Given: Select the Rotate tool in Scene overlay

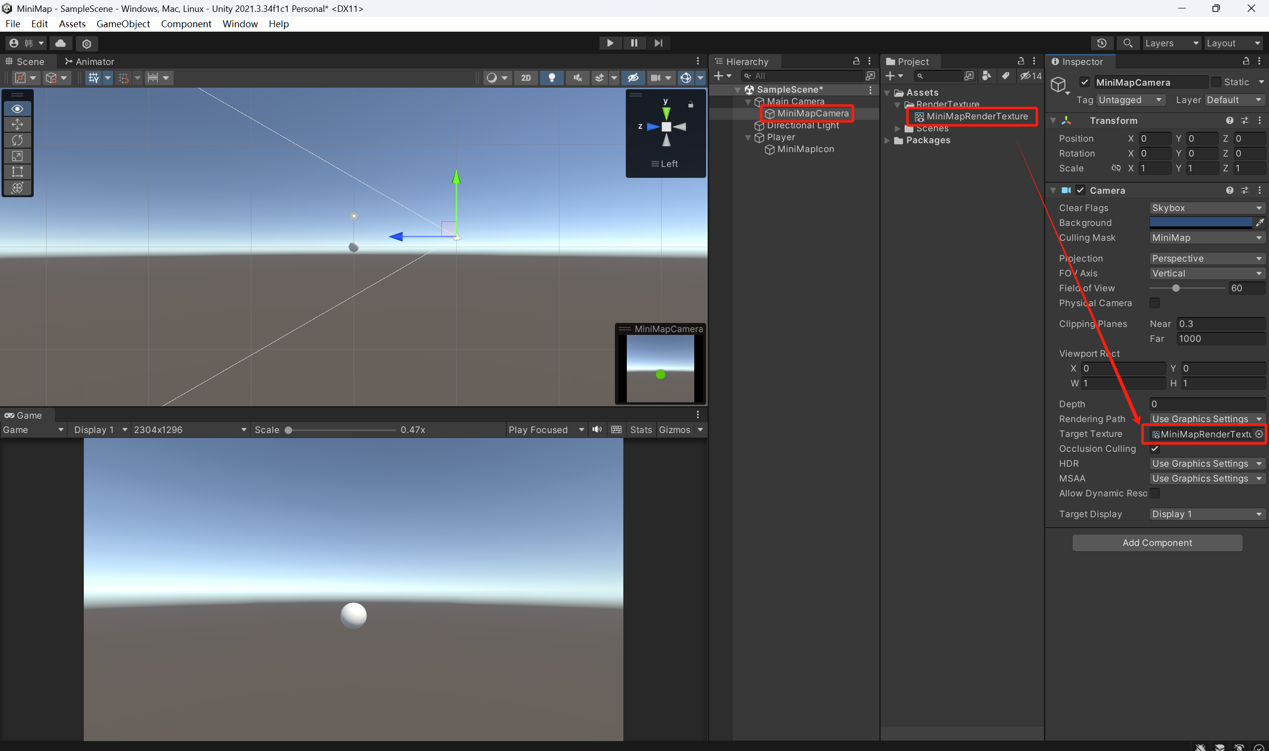Looking at the screenshot, I should (x=17, y=140).
